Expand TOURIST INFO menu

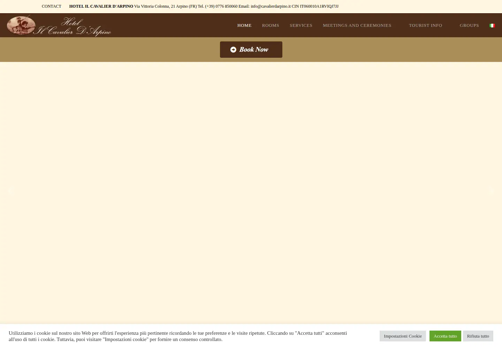[x=425, y=25]
